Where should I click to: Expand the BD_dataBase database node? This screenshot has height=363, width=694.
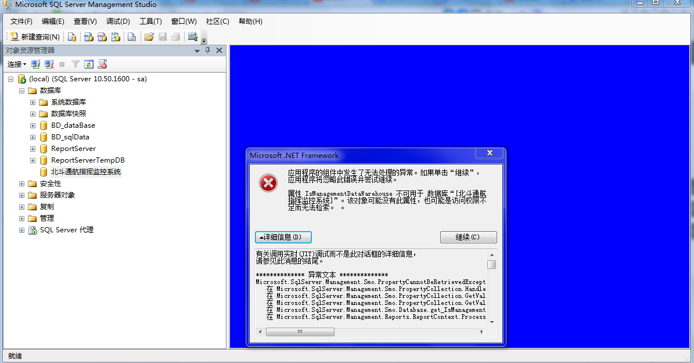33,125
